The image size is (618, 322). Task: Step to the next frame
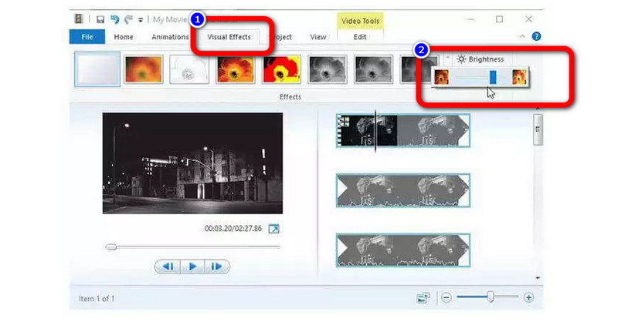[217, 267]
